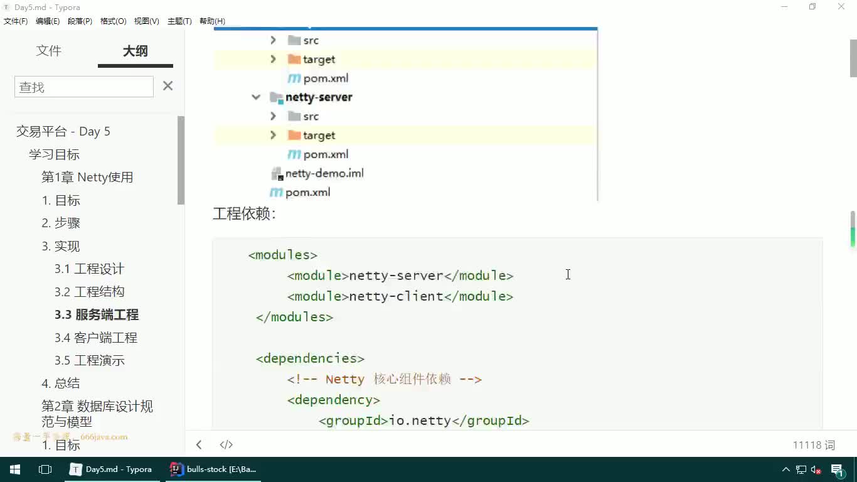The height and width of the screenshot is (482, 857).
Task: Click netty-demo.iml file name in image
Action: tap(324, 173)
